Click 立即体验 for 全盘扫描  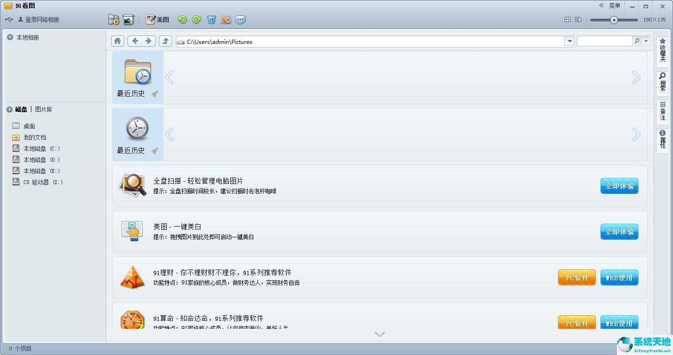point(619,186)
